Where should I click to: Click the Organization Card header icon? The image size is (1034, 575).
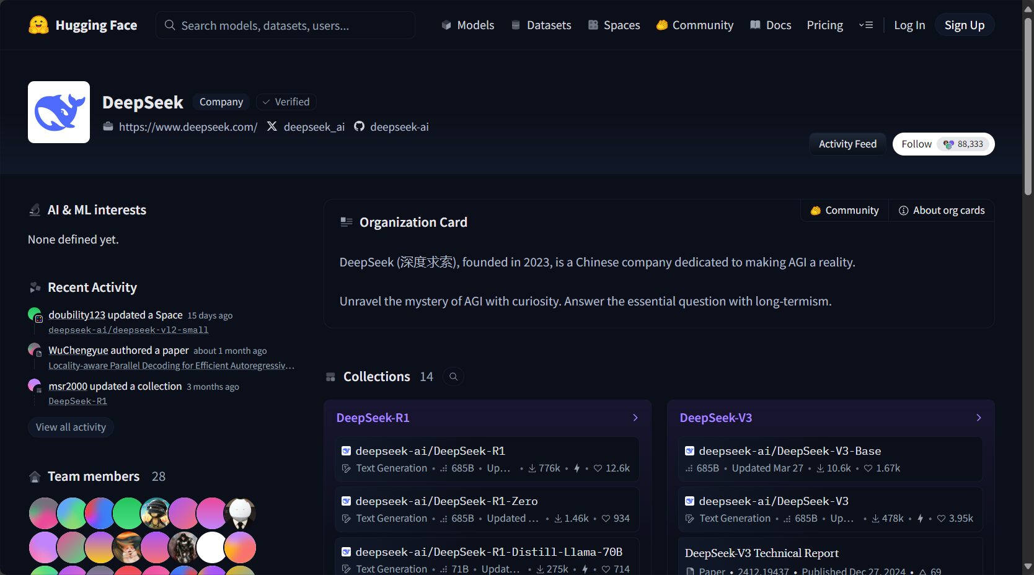tap(347, 222)
